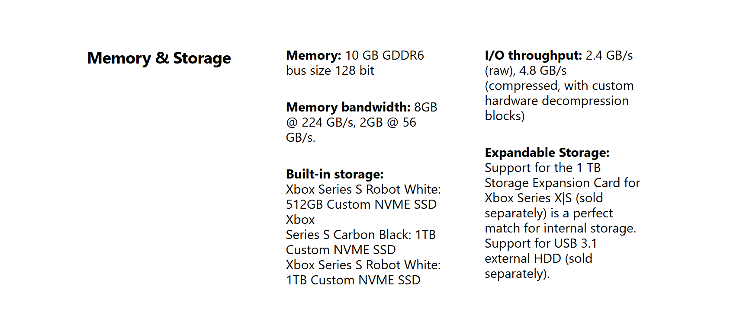Click the 10 GB GDDR6 text
Image resolution: width=730 pixels, height=325 pixels.
[x=384, y=55]
